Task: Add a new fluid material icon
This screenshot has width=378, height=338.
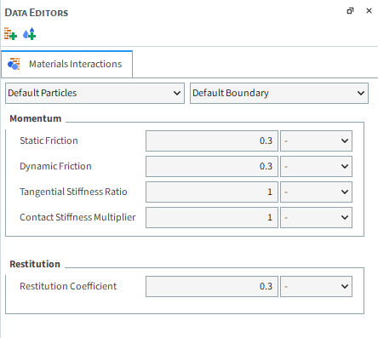Action: [x=29, y=34]
